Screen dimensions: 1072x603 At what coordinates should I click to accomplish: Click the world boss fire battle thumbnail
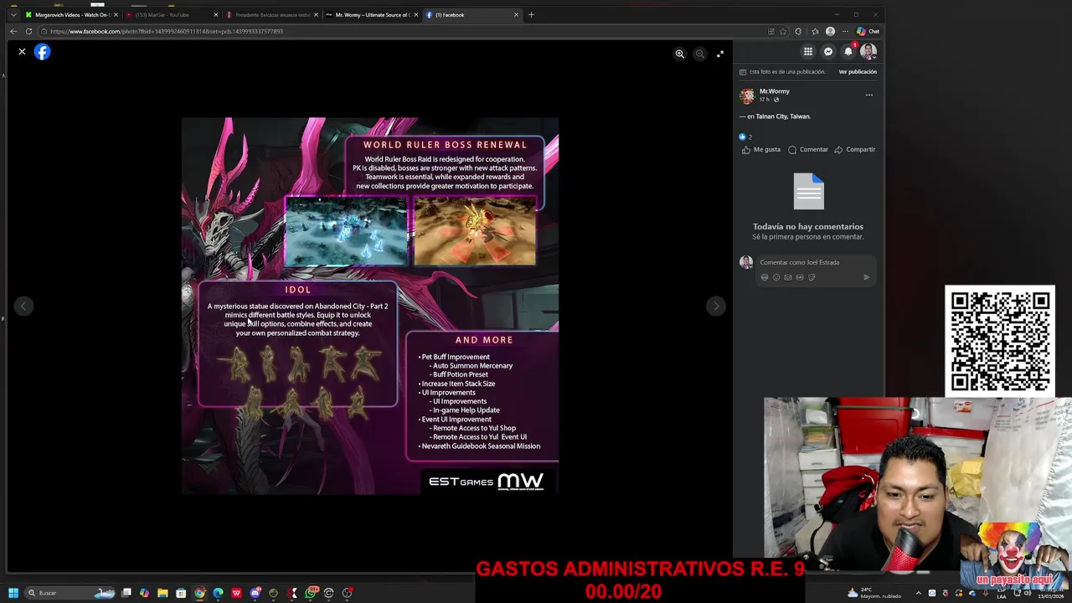pyautogui.click(x=475, y=231)
